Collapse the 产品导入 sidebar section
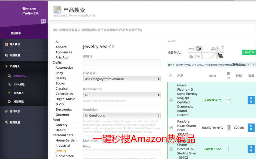The image size is (256, 159). pos(15,66)
